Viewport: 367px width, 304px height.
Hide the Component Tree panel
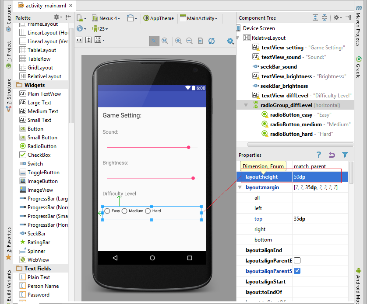pos(348,17)
